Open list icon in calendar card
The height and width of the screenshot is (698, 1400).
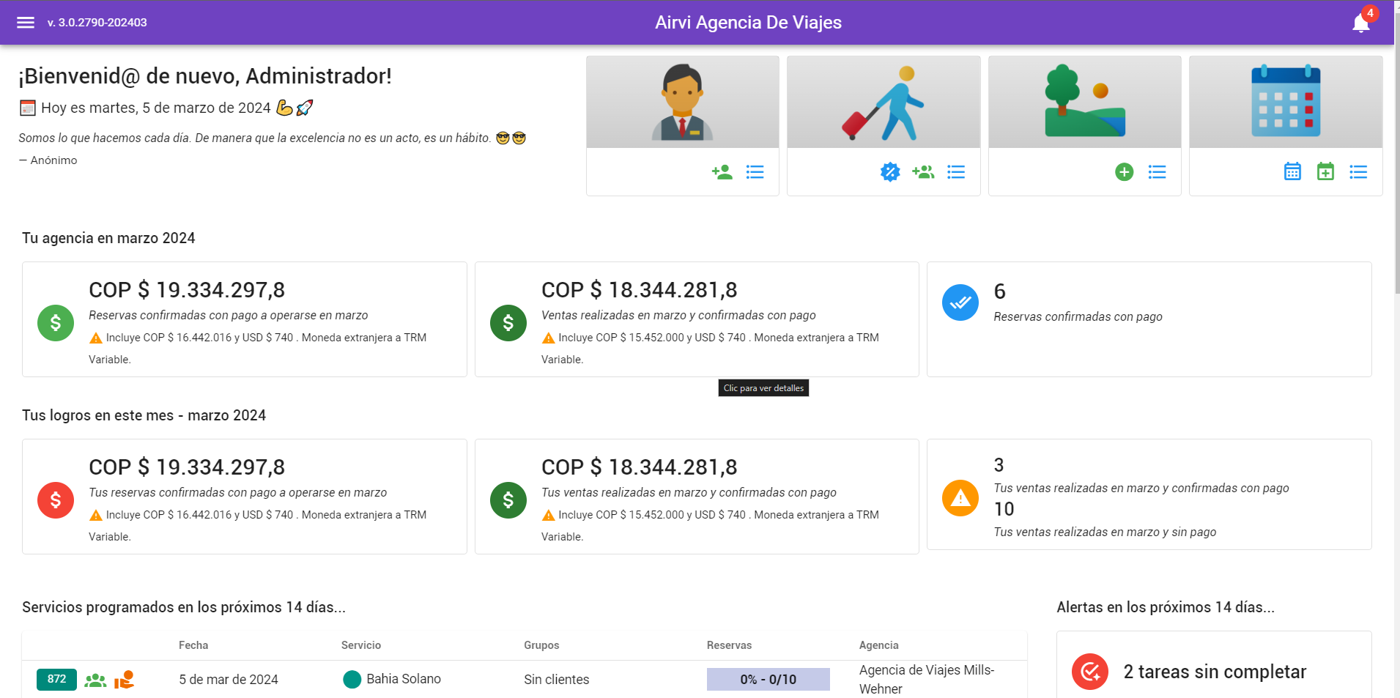1358,172
